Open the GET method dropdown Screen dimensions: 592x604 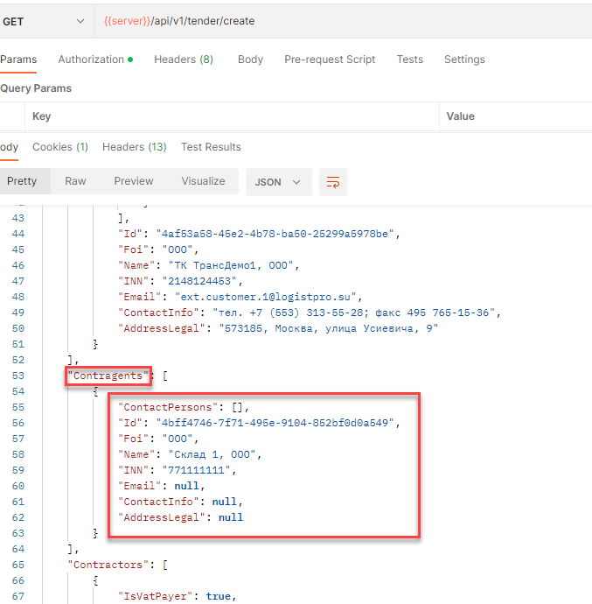tap(44, 21)
